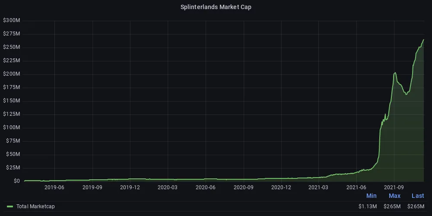Image resolution: width=432 pixels, height=216 pixels.
Task: Click the $275M y-axis label
Action: (x=11, y=34)
